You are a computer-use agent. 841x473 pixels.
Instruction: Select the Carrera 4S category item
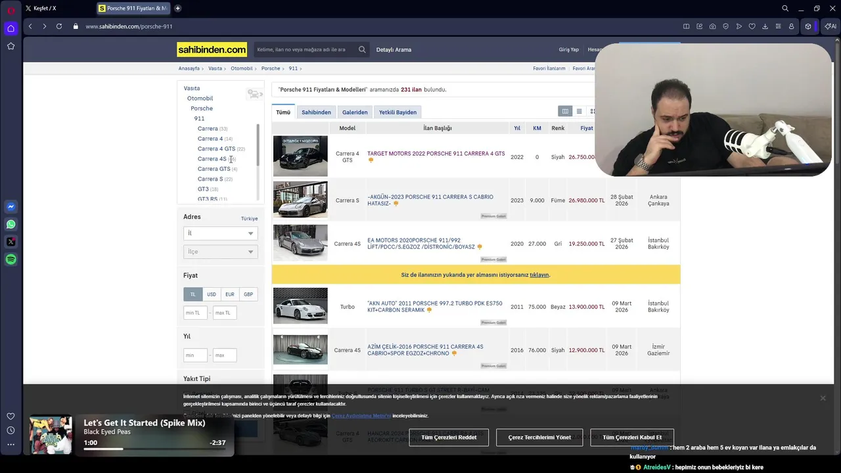[x=212, y=159]
